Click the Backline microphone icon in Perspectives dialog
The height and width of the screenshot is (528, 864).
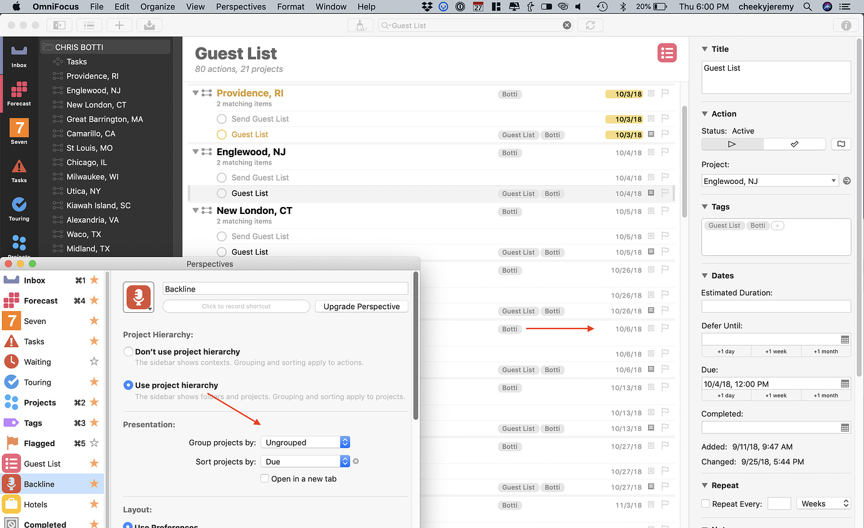pyautogui.click(x=138, y=297)
